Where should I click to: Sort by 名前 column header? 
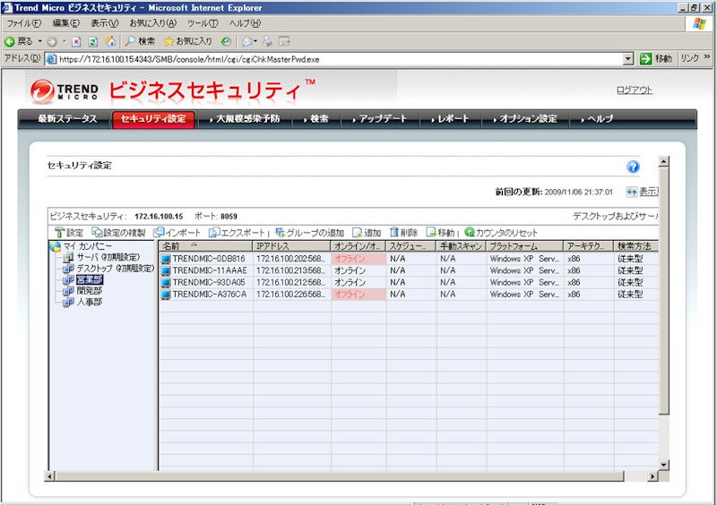205,246
